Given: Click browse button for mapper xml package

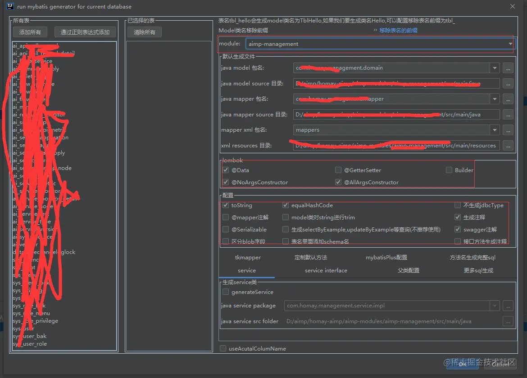Looking at the screenshot, I should pos(508,130).
